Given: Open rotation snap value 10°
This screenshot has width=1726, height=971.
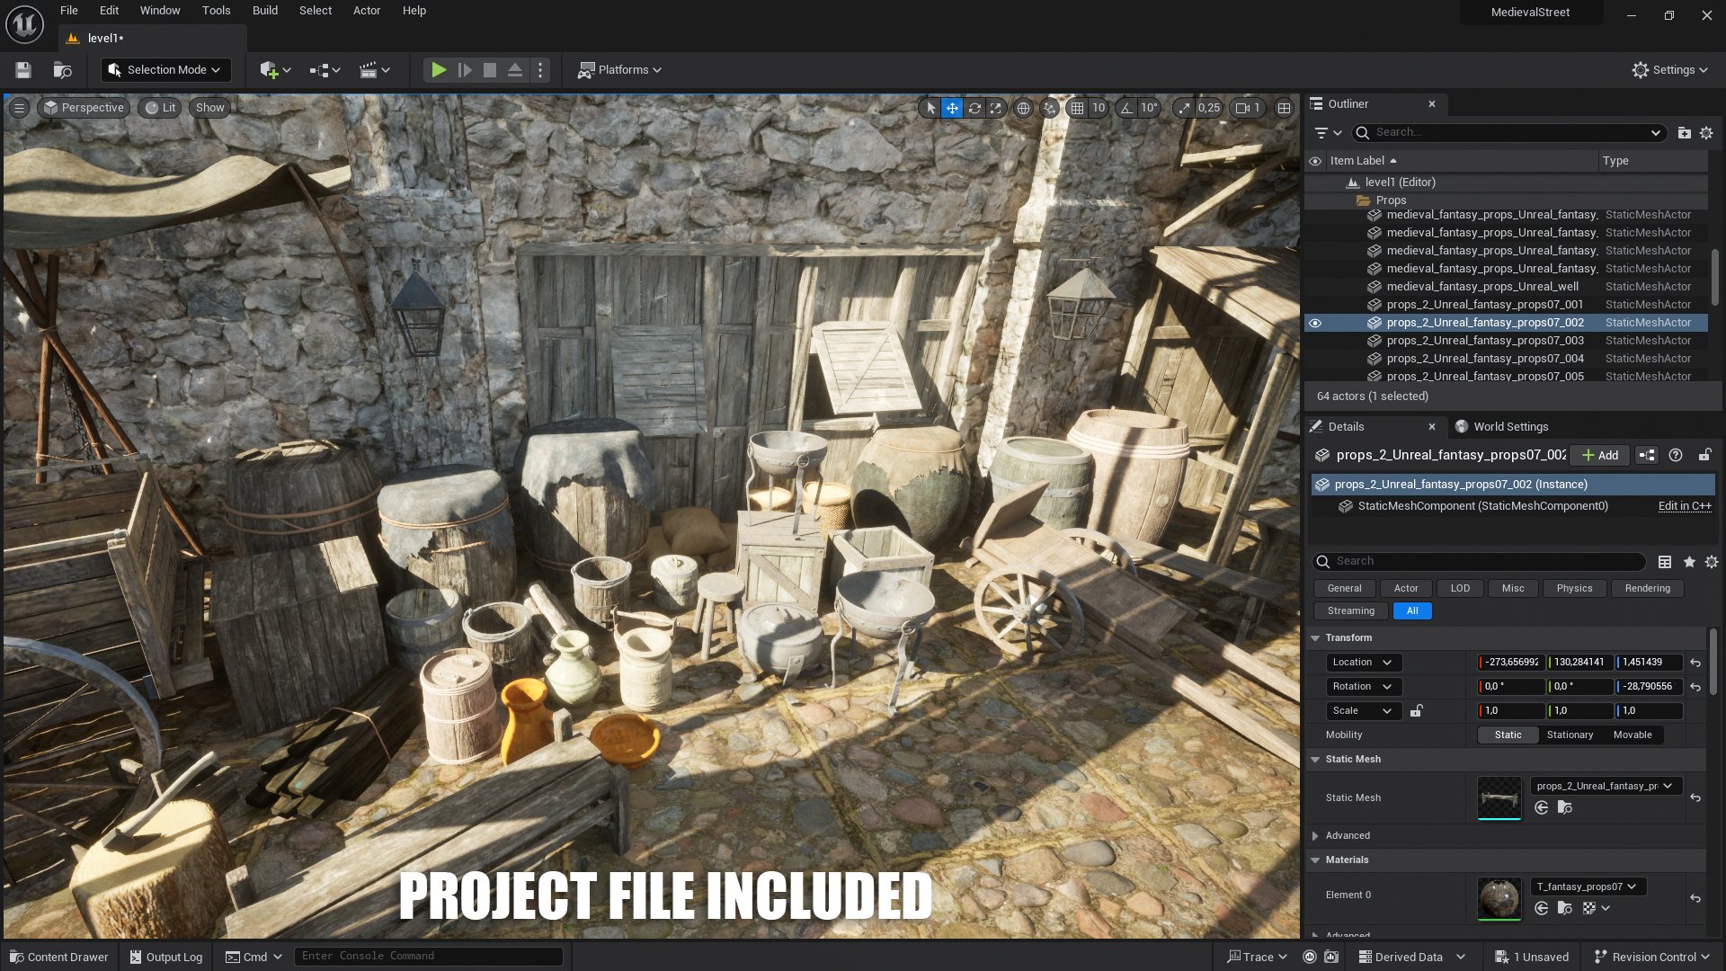Looking at the screenshot, I should click(1149, 108).
